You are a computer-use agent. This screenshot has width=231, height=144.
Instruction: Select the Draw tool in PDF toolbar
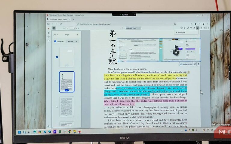[x=194, y=28]
